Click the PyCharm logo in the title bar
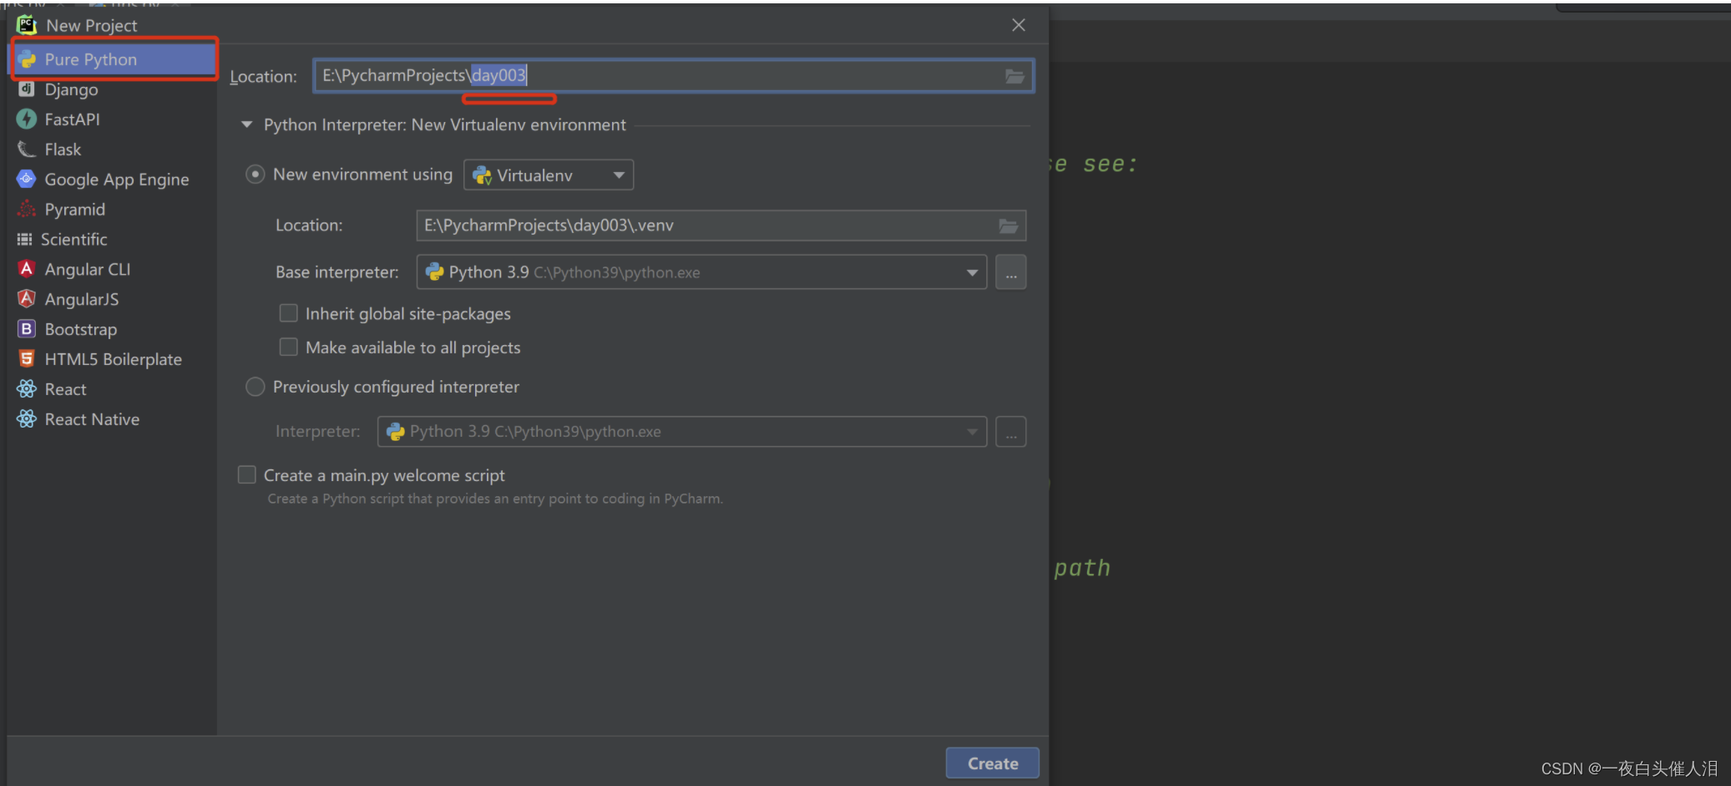The width and height of the screenshot is (1731, 786). pos(27,25)
